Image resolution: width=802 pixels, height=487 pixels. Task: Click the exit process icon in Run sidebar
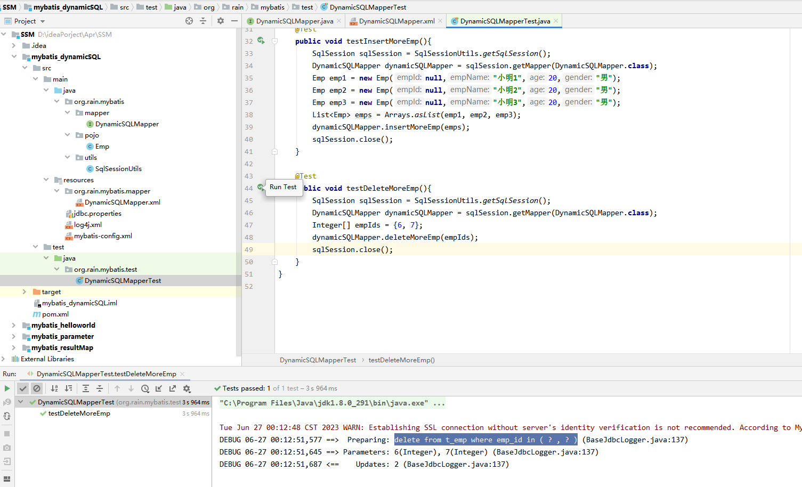(7, 461)
